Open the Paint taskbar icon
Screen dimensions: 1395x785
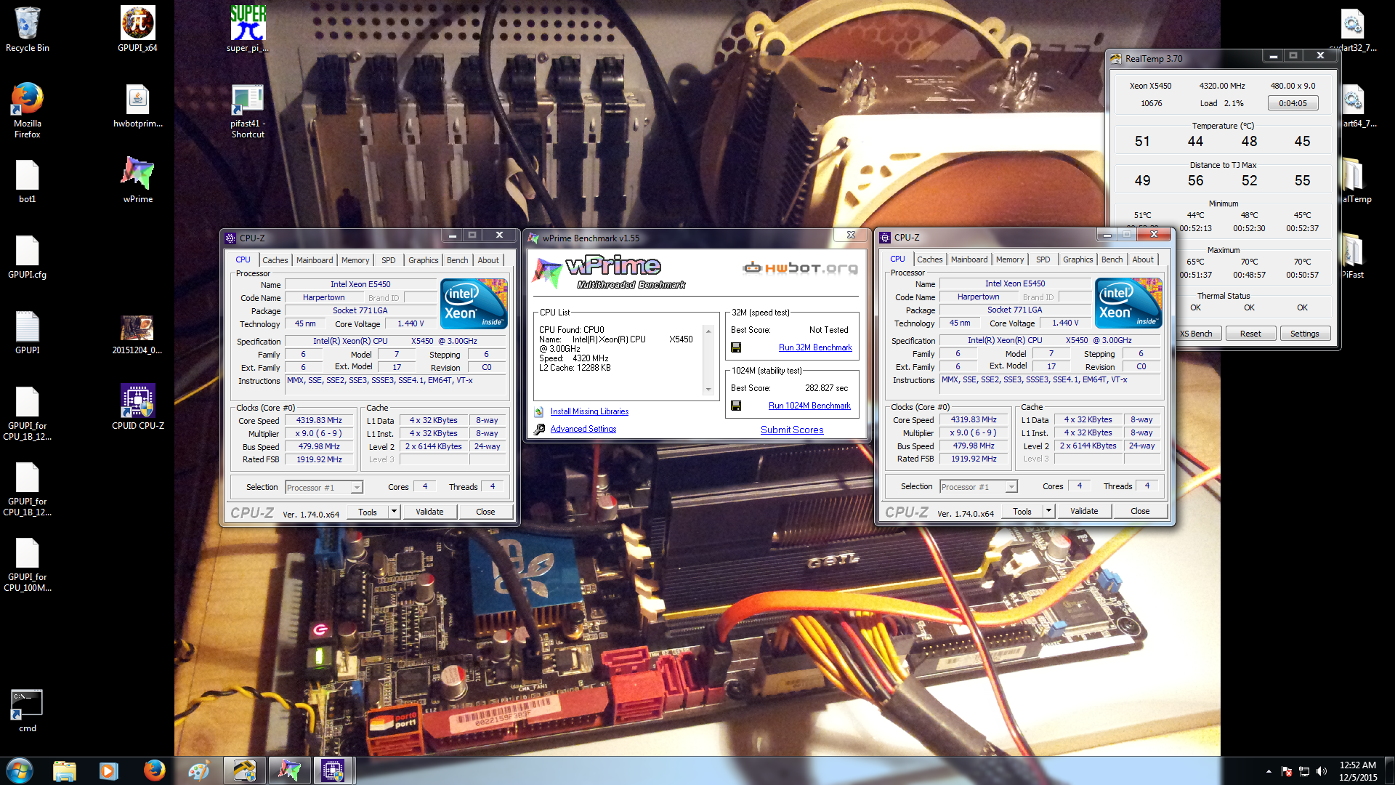point(198,770)
